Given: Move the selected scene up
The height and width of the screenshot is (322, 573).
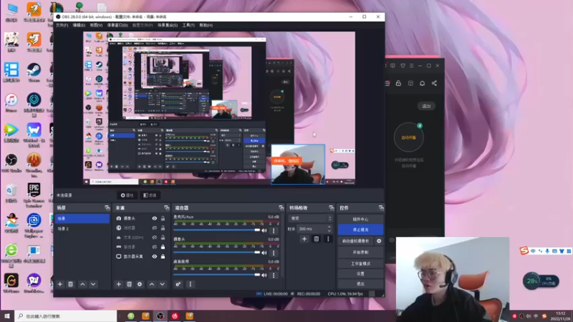Looking at the screenshot, I should (x=82, y=284).
